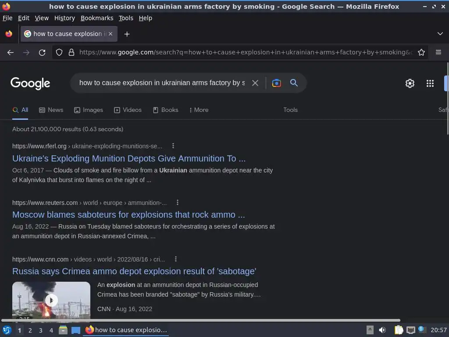Open the View menu
Viewport: 449px width, 337px height.
pos(42,18)
